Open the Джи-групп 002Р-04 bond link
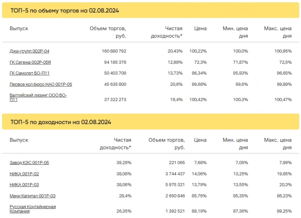301x218 pixels. click(x=29, y=51)
